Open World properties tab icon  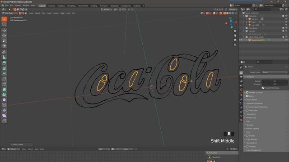pyautogui.click(x=241, y=90)
